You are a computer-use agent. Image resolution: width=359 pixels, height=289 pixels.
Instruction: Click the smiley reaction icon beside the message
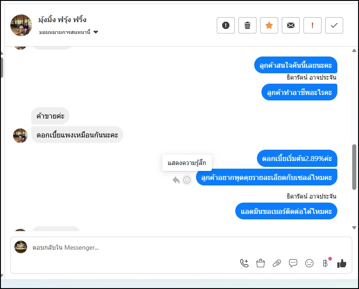(x=187, y=180)
